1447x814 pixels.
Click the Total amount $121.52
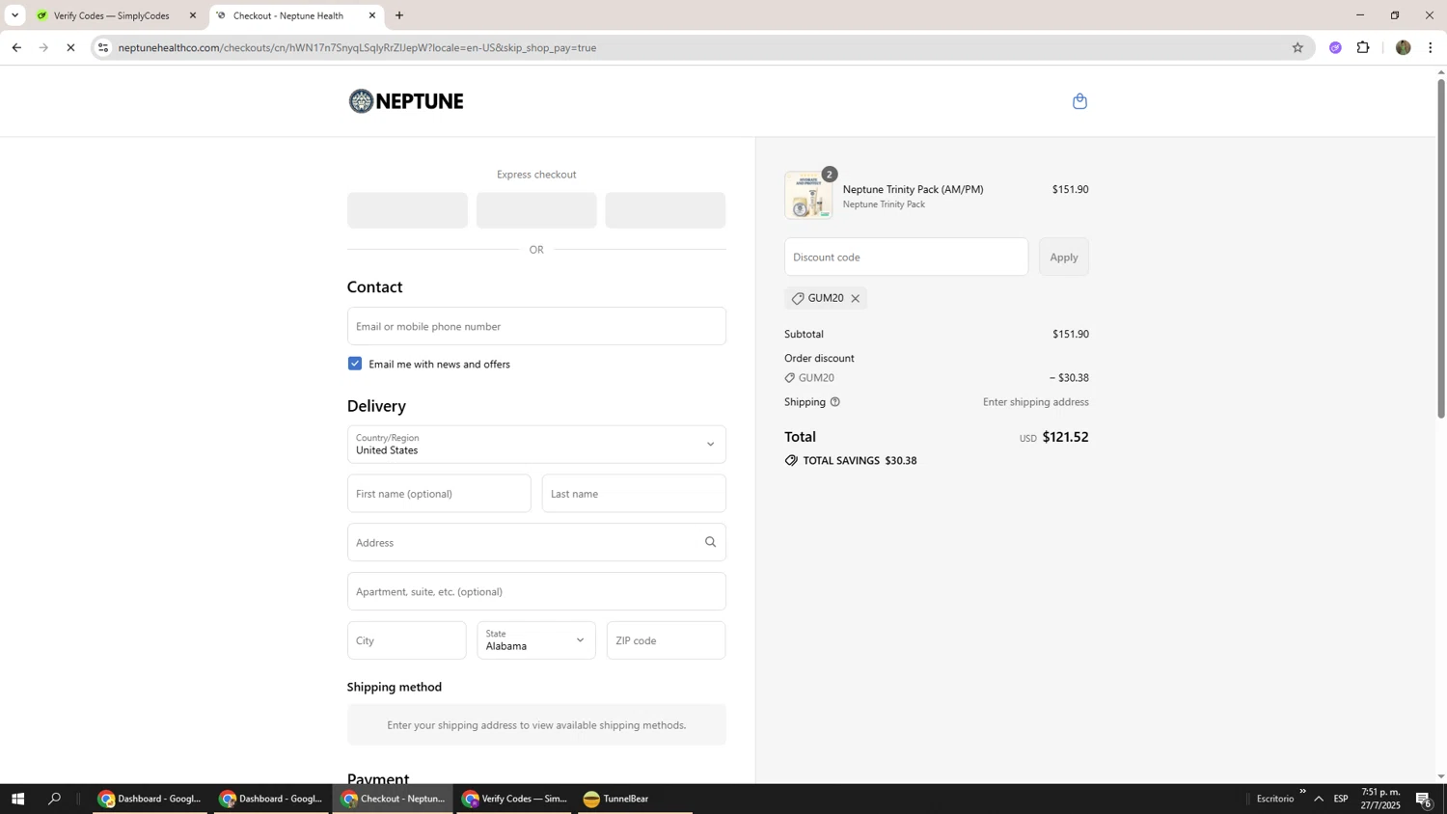pos(1065,437)
